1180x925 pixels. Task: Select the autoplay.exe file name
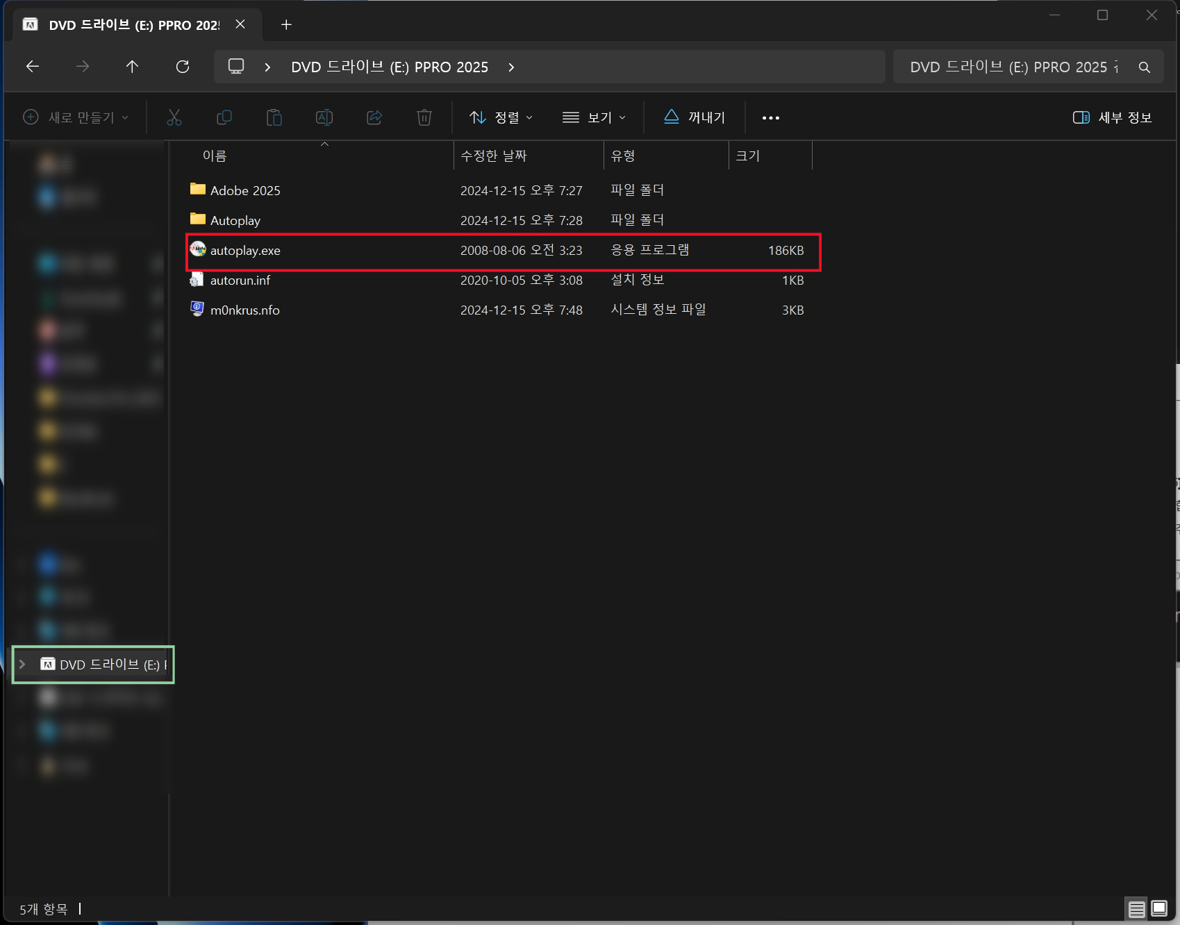245,251
